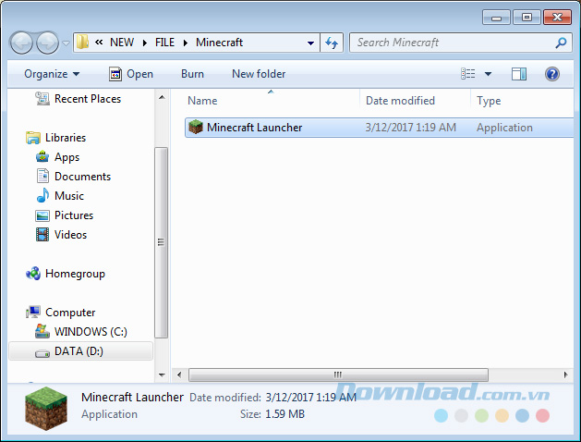Select the DATA (D:) drive
The height and width of the screenshot is (442, 581).
click(x=79, y=351)
